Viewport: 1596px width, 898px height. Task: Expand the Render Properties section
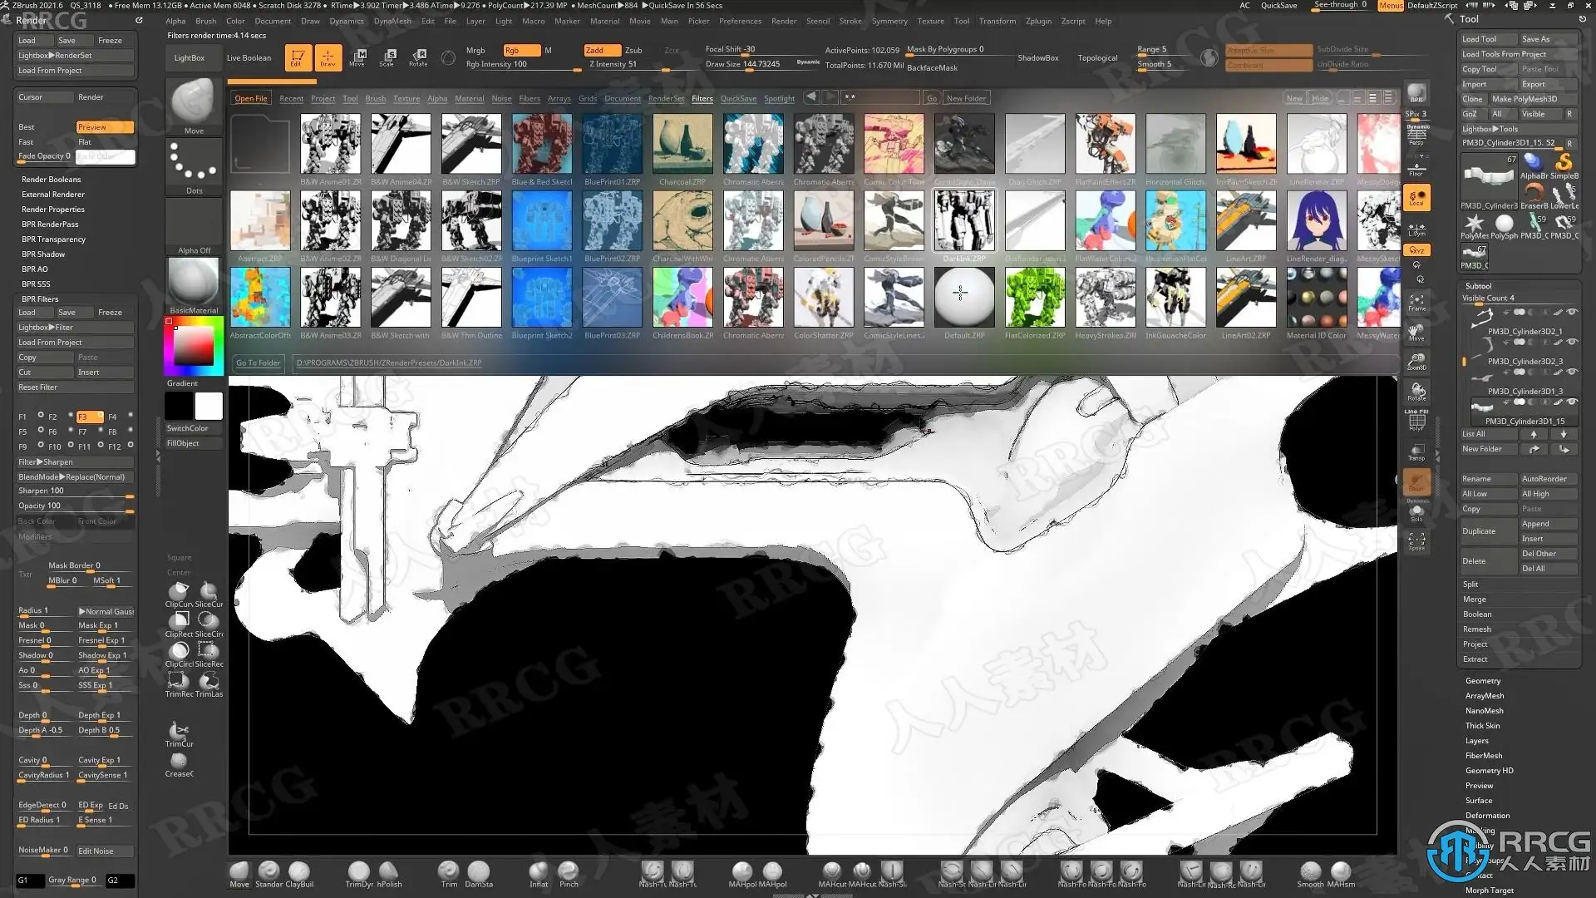(53, 210)
